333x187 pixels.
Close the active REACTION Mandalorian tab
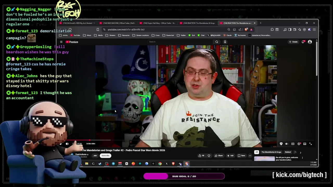click(254, 23)
